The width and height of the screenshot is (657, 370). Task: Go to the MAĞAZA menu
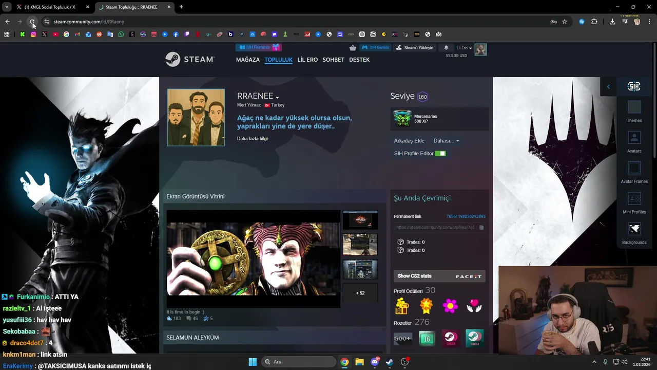tap(248, 60)
